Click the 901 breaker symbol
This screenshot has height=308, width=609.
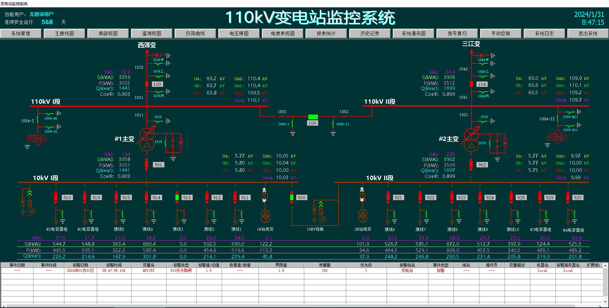[147, 164]
